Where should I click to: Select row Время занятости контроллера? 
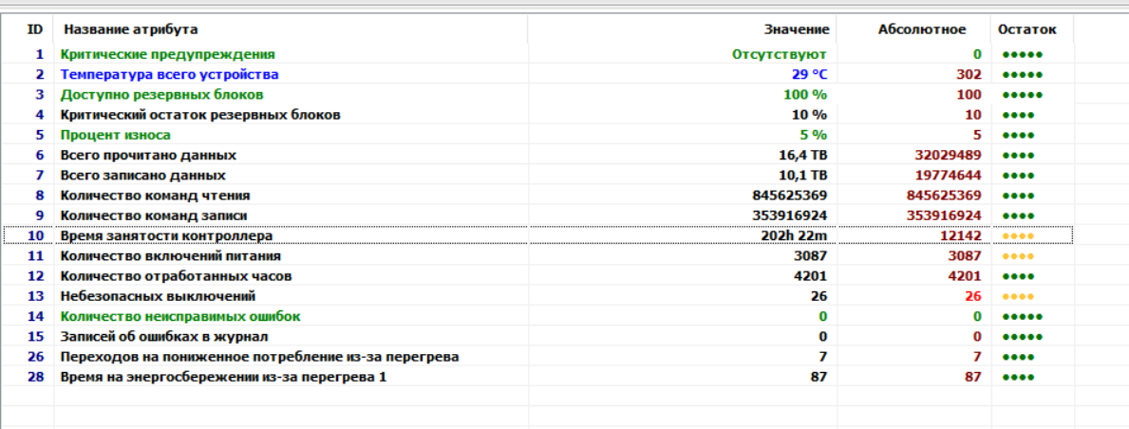pos(537,235)
